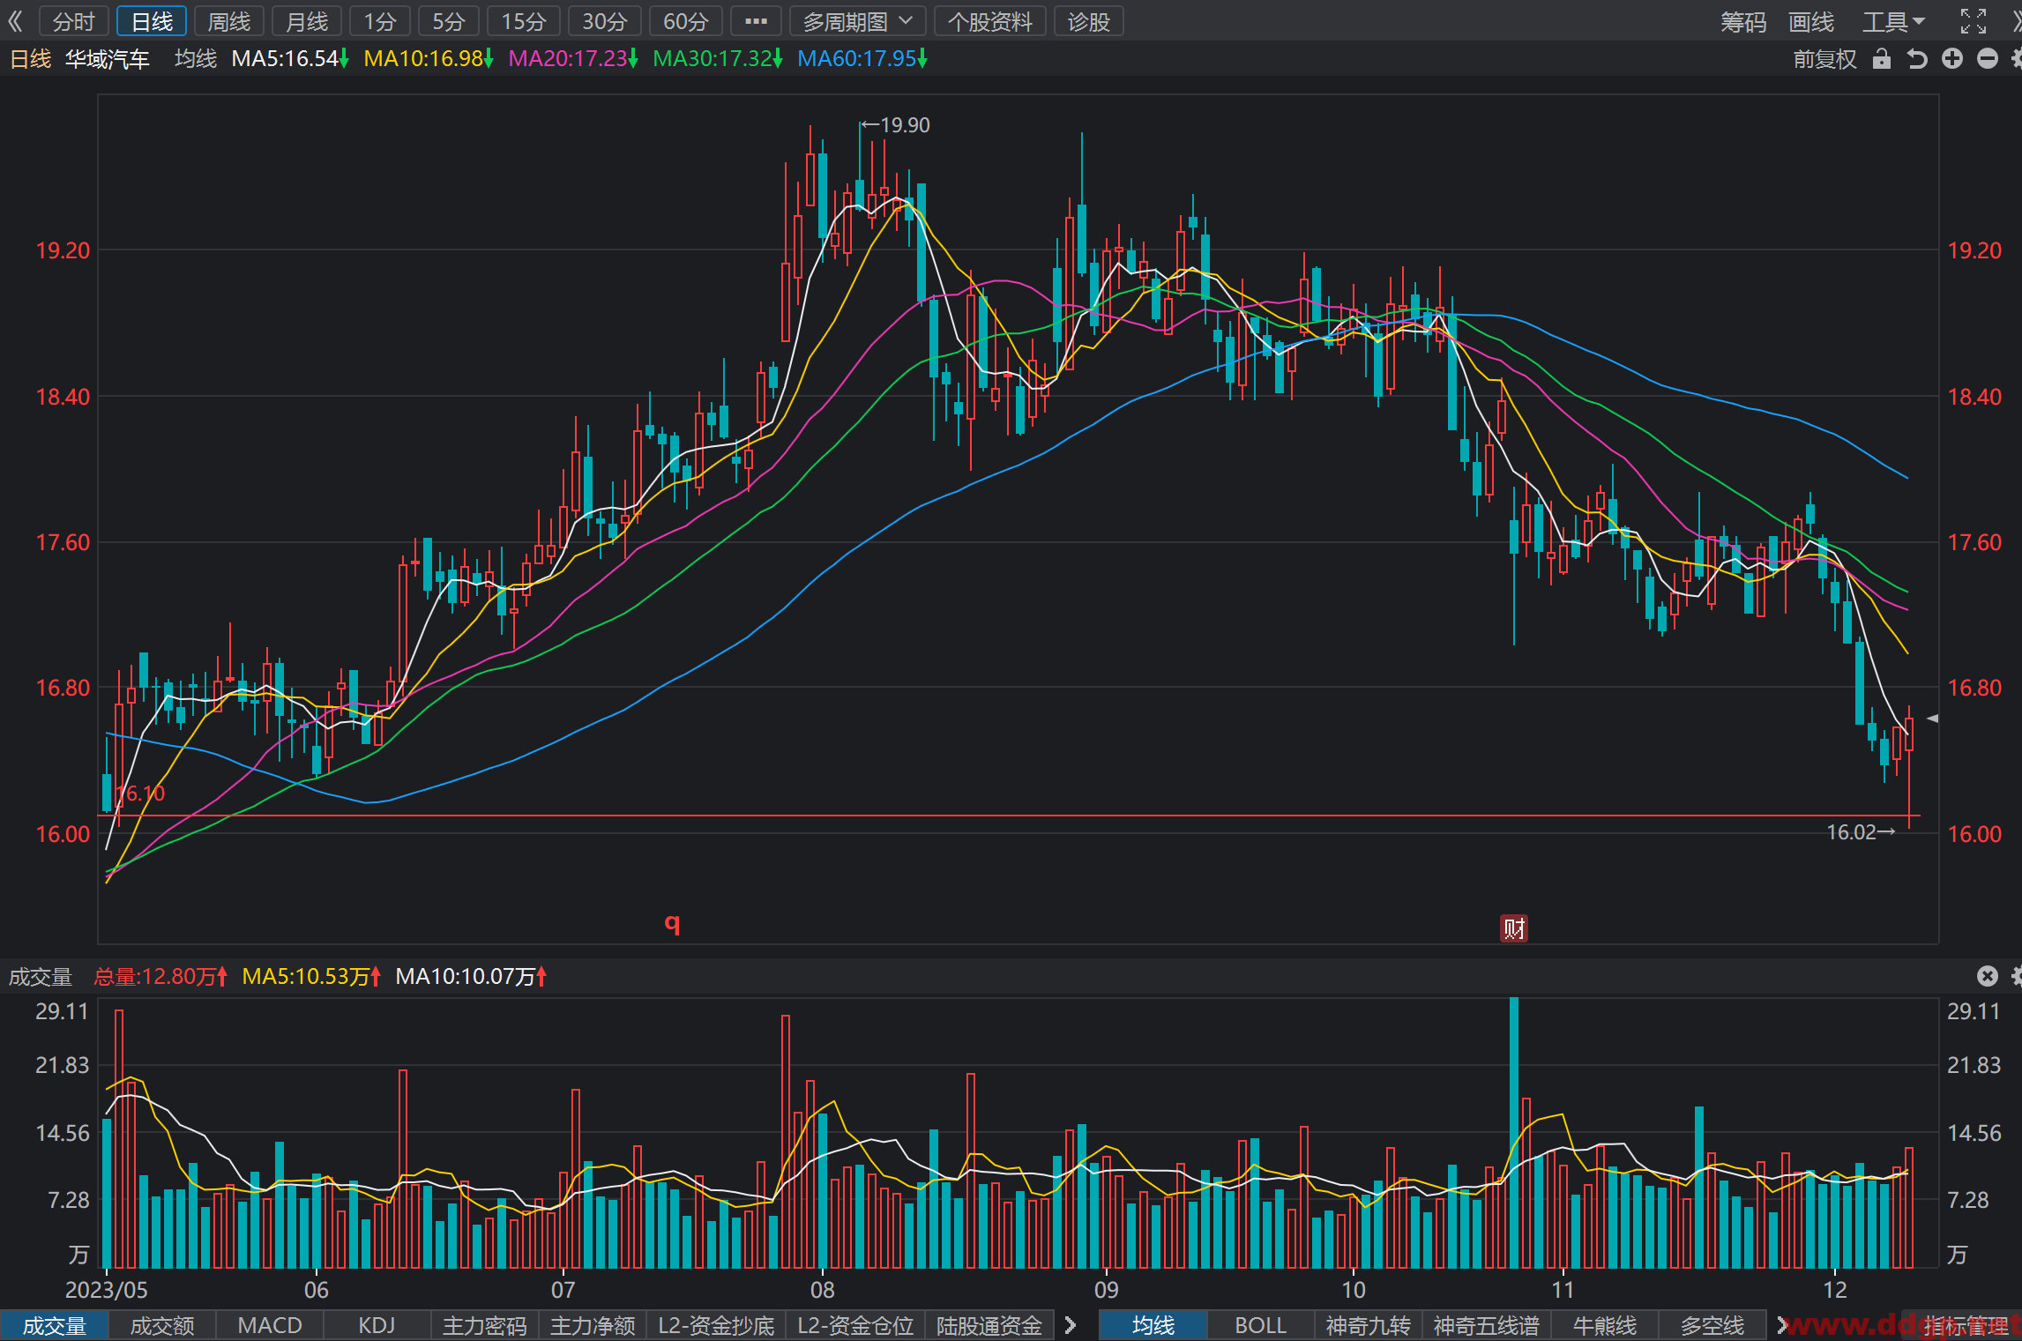Select the 主力密码 indicator tab
The image size is (2022, 1341).
pyautogui.click(x=485, y=1326)
